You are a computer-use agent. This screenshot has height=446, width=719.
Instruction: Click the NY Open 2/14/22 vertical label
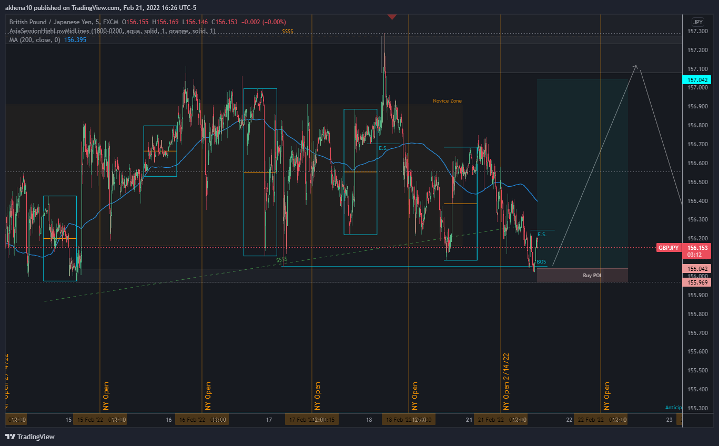tap(507, 381)
